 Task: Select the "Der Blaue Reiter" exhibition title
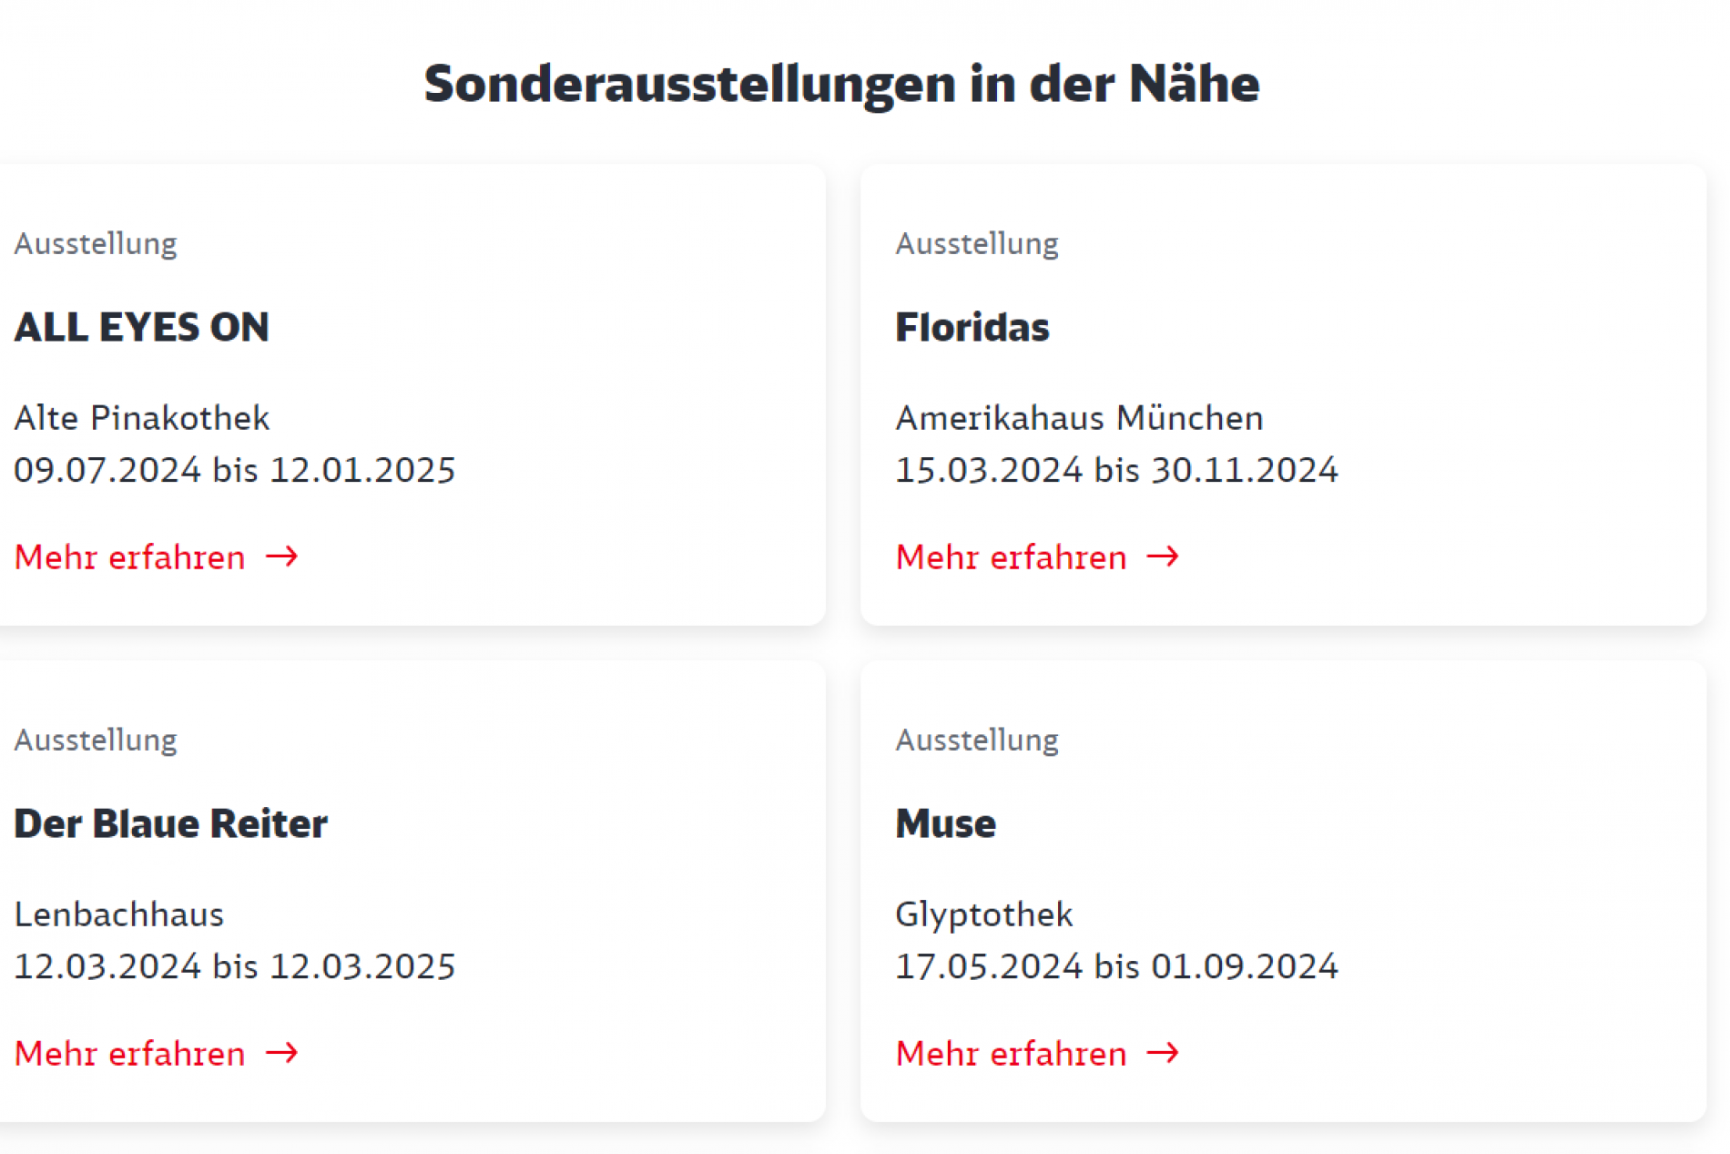170,822
